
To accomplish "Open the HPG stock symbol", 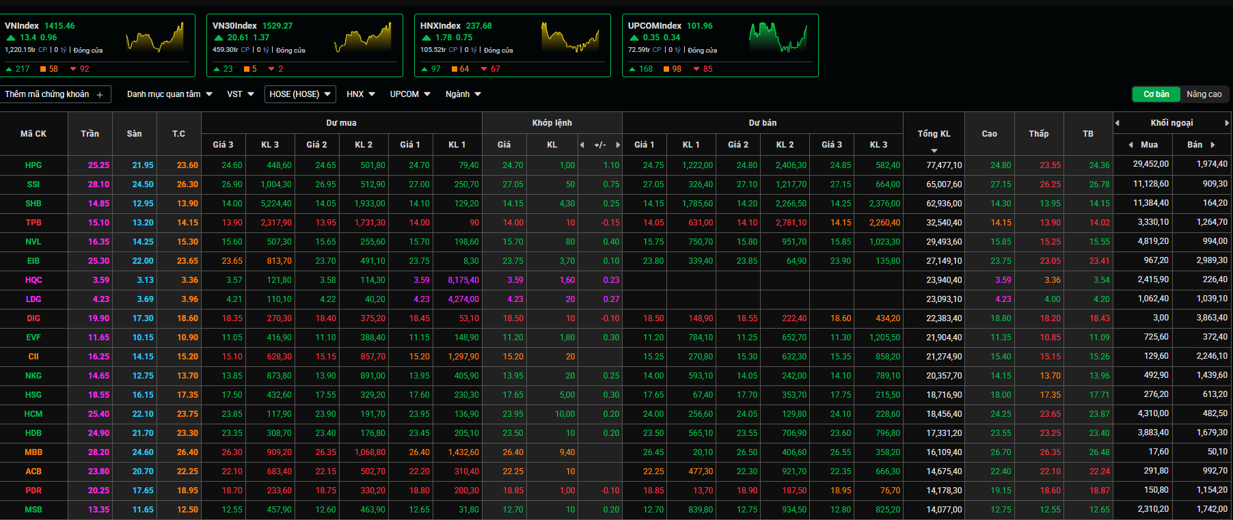I will [33, 165].
